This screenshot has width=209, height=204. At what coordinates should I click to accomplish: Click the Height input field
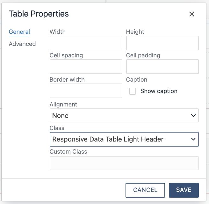coord(162,43)
